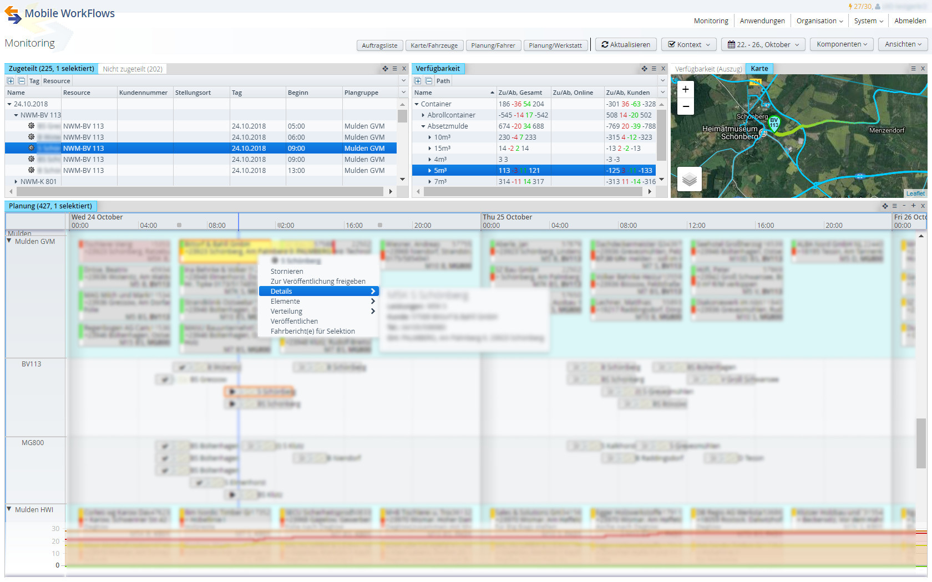The height and width of the screenshot is (582, 932).
Task: Click the Zugeteilt horizontal scrollbar
Action: click(200, 192)
